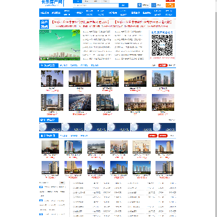Click the orange button in the header
Screen dimensions: 217x217
(170, 5)
